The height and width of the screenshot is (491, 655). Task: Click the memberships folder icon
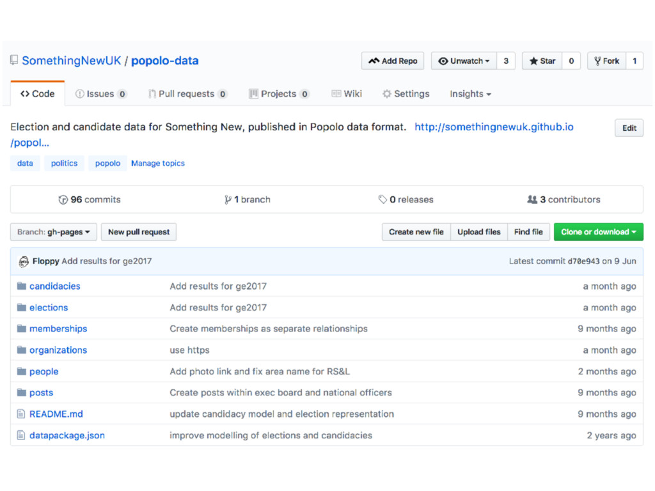coord(22,329)
